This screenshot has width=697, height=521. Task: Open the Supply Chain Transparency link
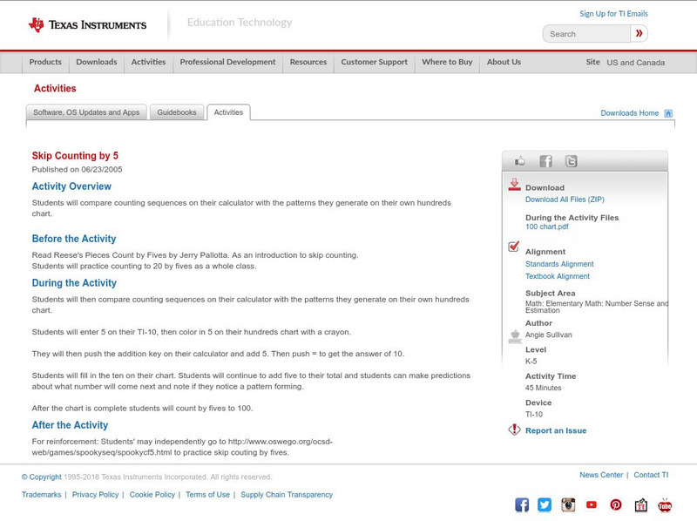click(287, 495)
